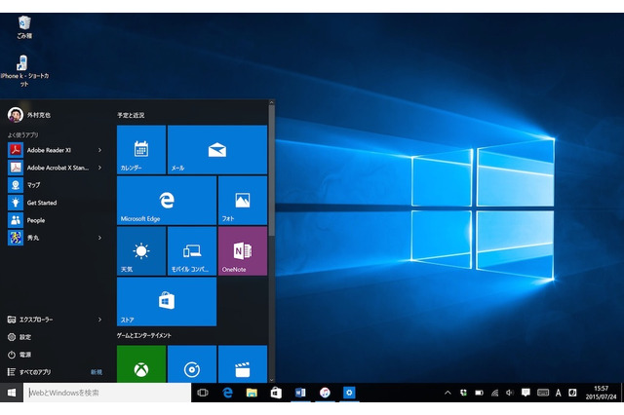
Task: Switch to iTunes on the taskbar
Action: [x=325, y=393]
